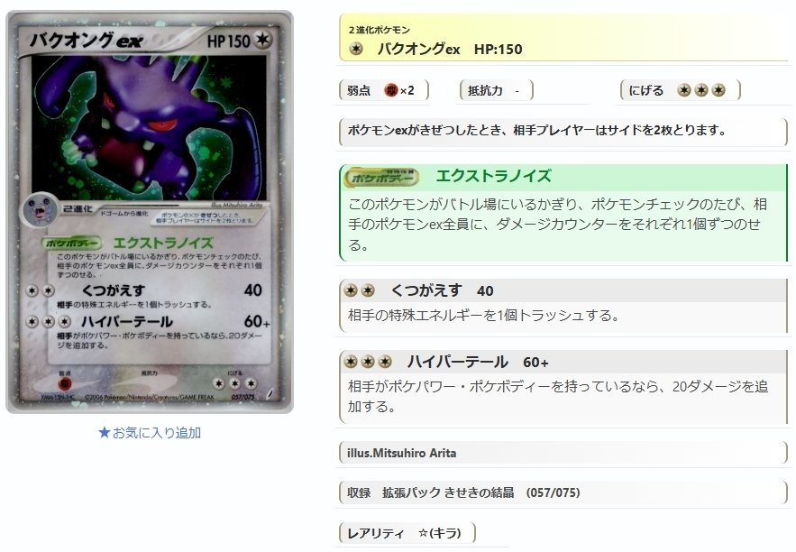Click the 2進化ポケモン stage label
This screenshot has width=796, height=552.
[380, 30]
